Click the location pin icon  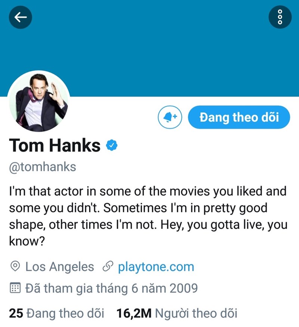pyautogui.click(x=15, y=267)
